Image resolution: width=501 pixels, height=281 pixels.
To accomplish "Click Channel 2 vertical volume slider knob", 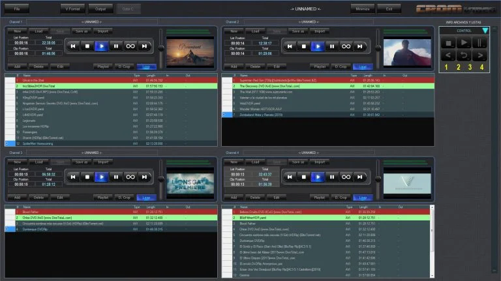I will pos(378,48).
